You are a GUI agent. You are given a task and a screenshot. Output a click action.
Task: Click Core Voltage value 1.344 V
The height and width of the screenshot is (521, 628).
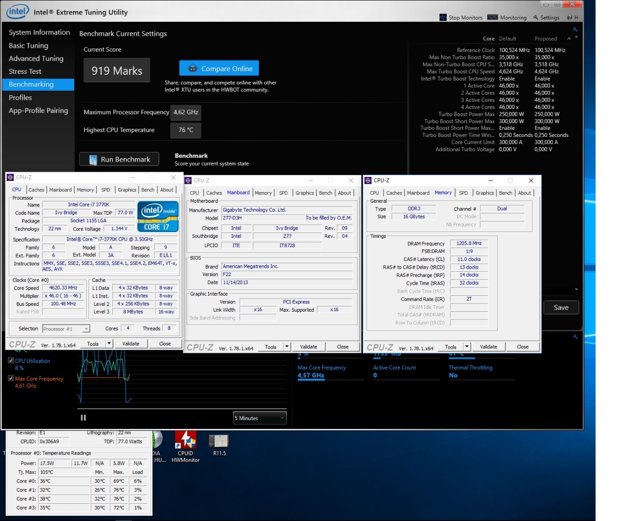[119, 229]
